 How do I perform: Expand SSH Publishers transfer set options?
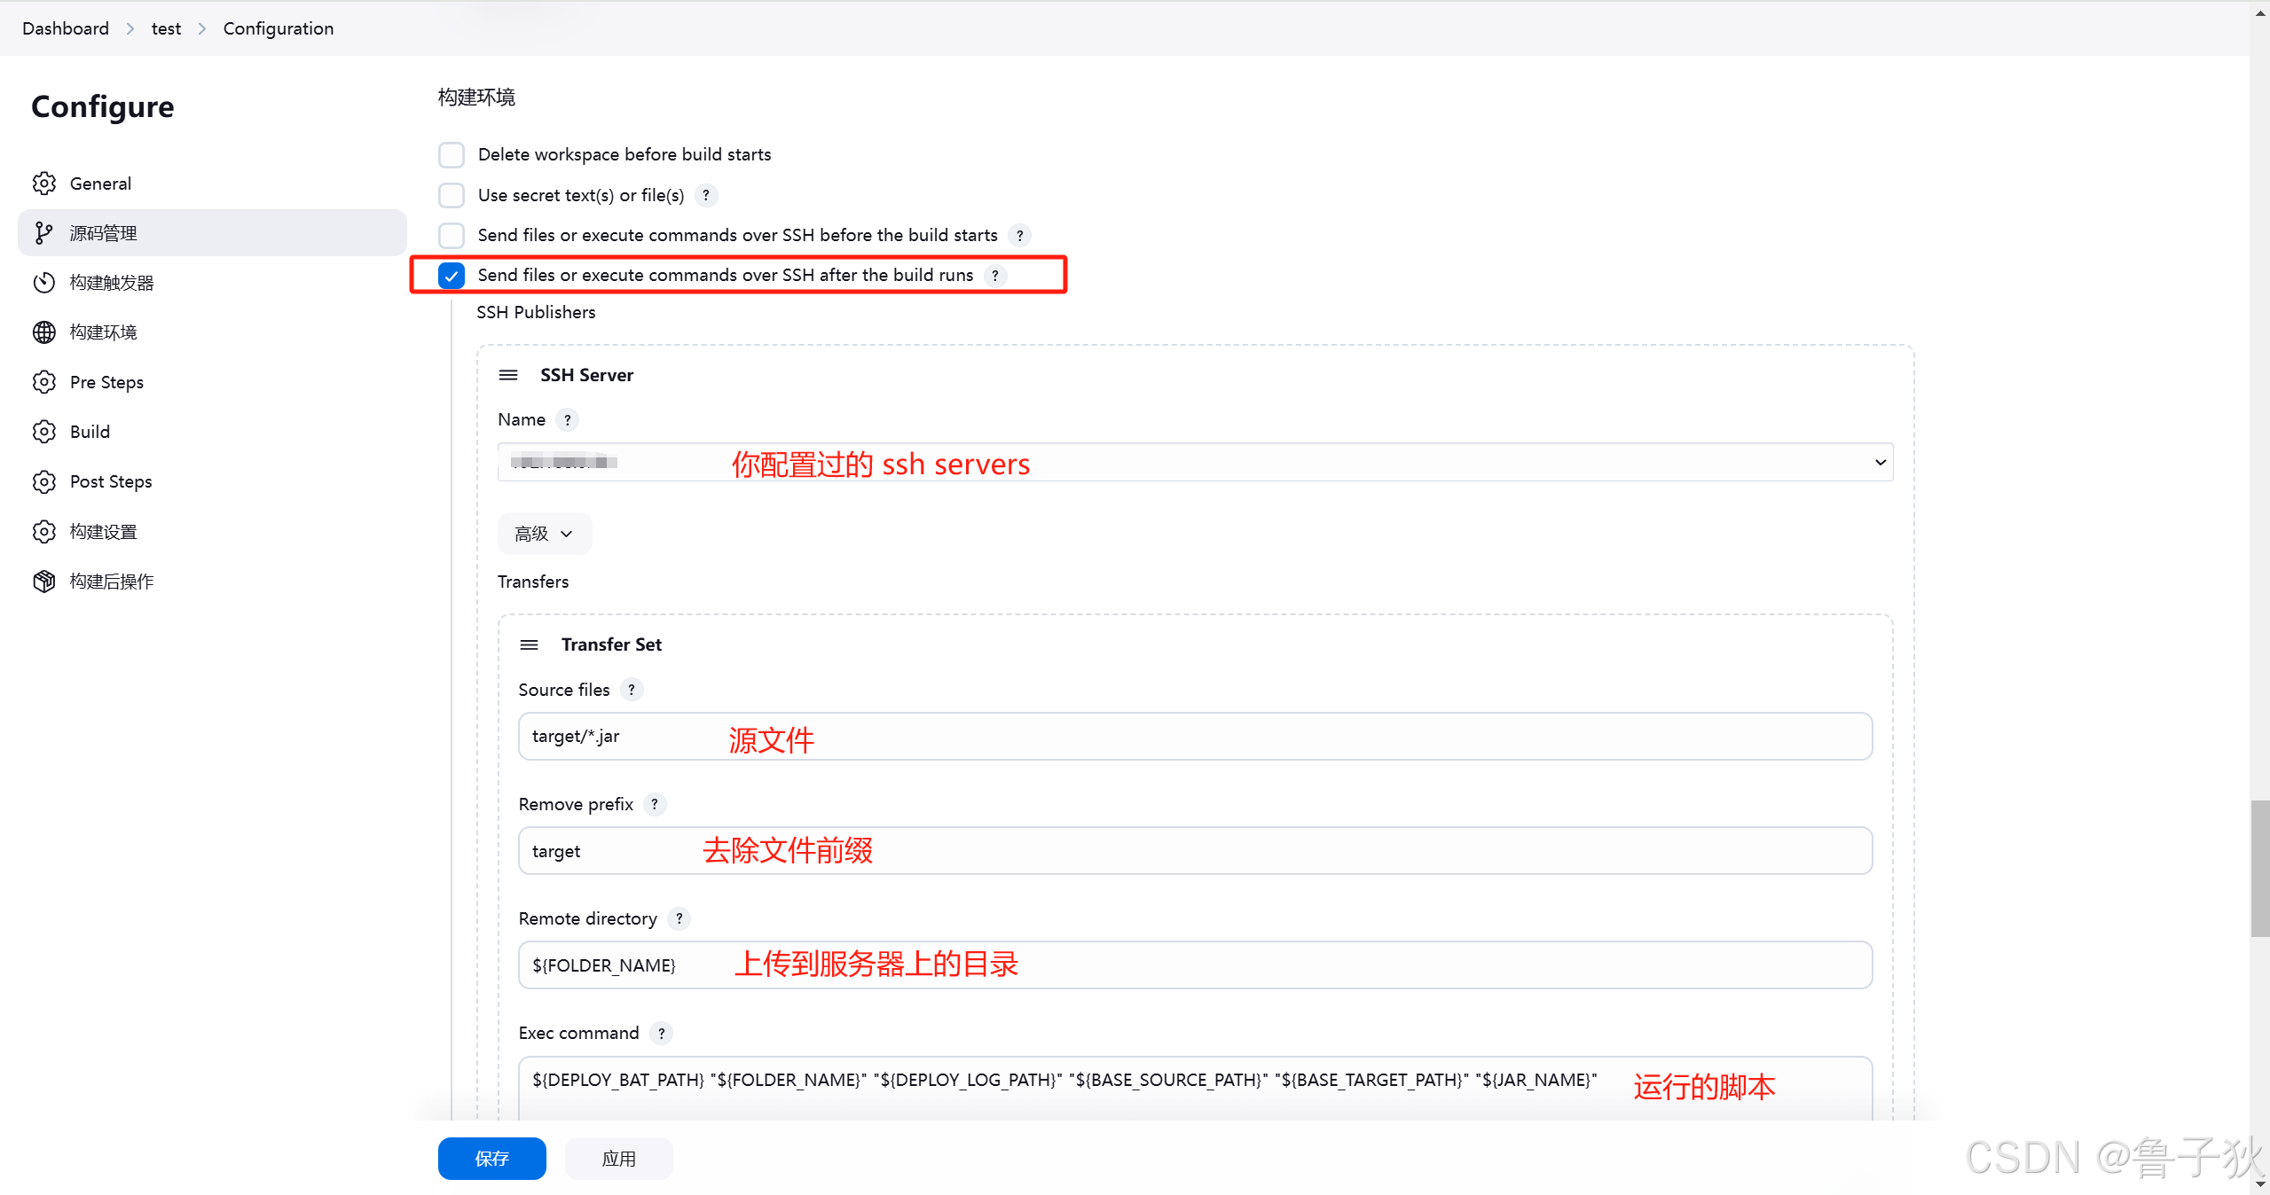tap(529, 644)
